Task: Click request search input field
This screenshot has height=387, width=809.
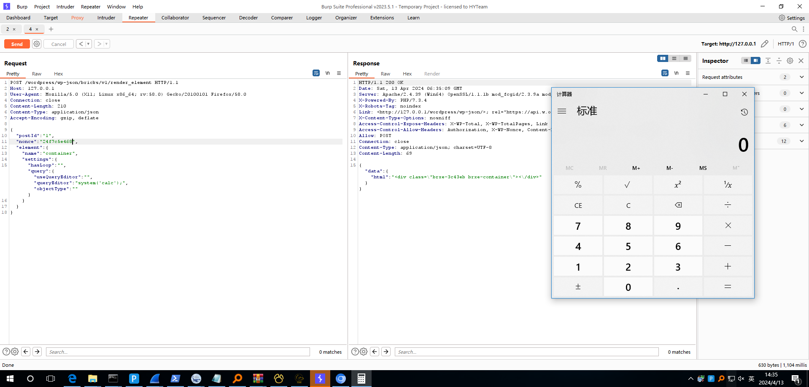Action: pyautogui.click(x=178, y=352)
